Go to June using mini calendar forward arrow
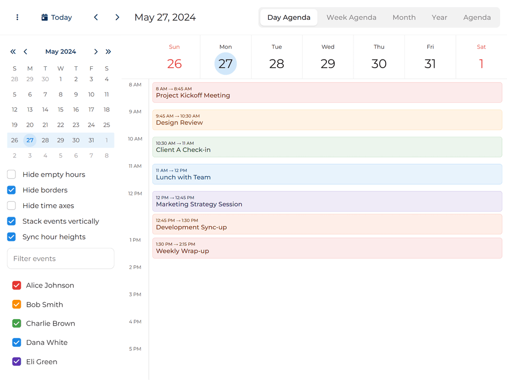Image resolution: width=507 pixels, height=380 pixels. 96,51
